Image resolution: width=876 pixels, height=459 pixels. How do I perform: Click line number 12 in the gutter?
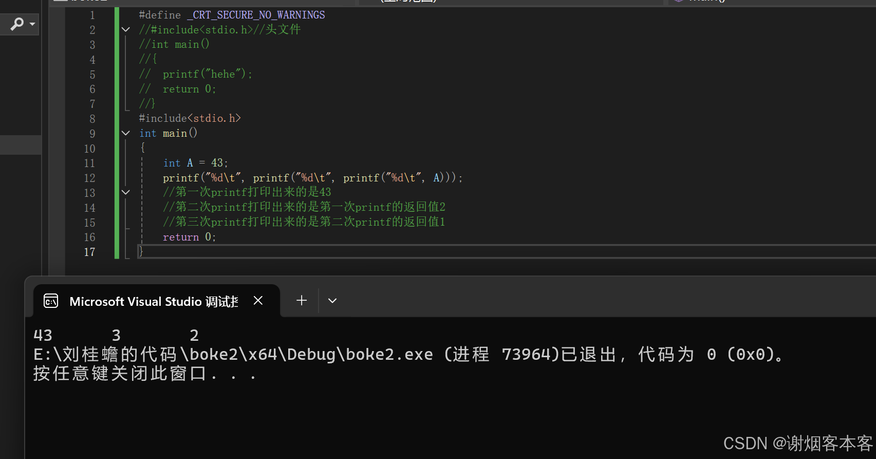(x=89, y=178)
